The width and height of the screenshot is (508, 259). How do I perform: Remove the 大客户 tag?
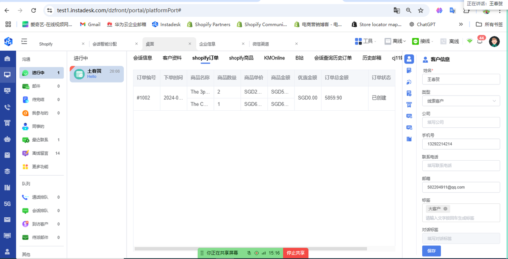tap(445, 209)
